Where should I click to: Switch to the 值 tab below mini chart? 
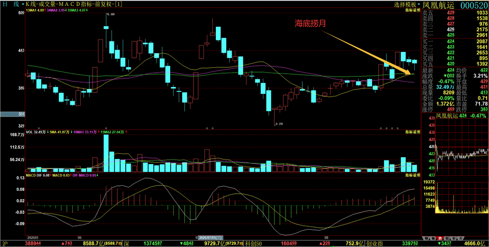[454, 238]
